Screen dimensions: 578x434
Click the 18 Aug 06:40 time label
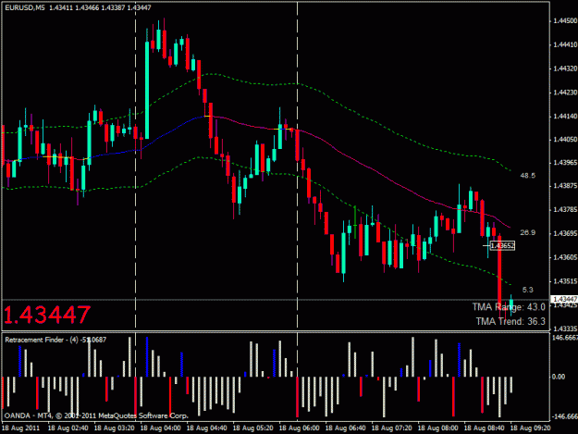[345, 428]
